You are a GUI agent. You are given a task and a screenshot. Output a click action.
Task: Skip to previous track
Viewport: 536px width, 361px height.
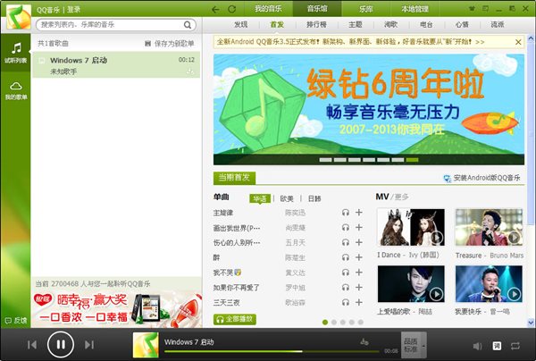[32, 345]
